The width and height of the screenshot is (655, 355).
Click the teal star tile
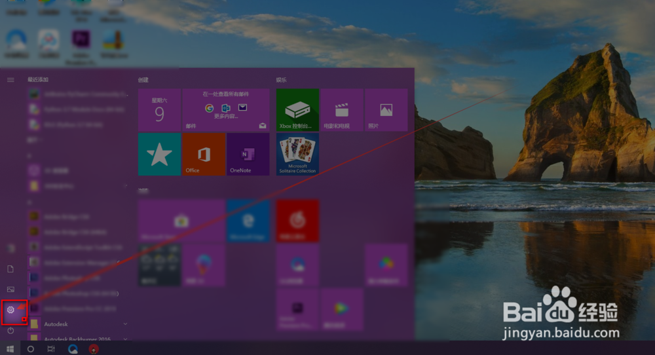(160, 154)
